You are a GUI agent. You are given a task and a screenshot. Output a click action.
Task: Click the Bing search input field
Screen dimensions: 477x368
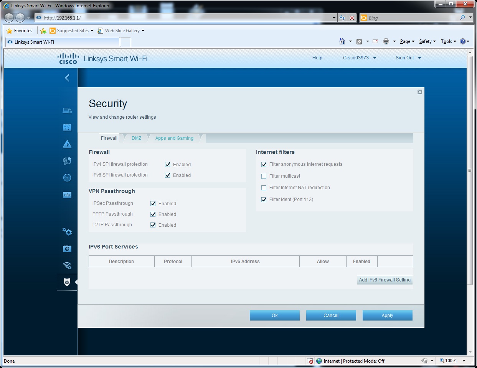[413, 18]
